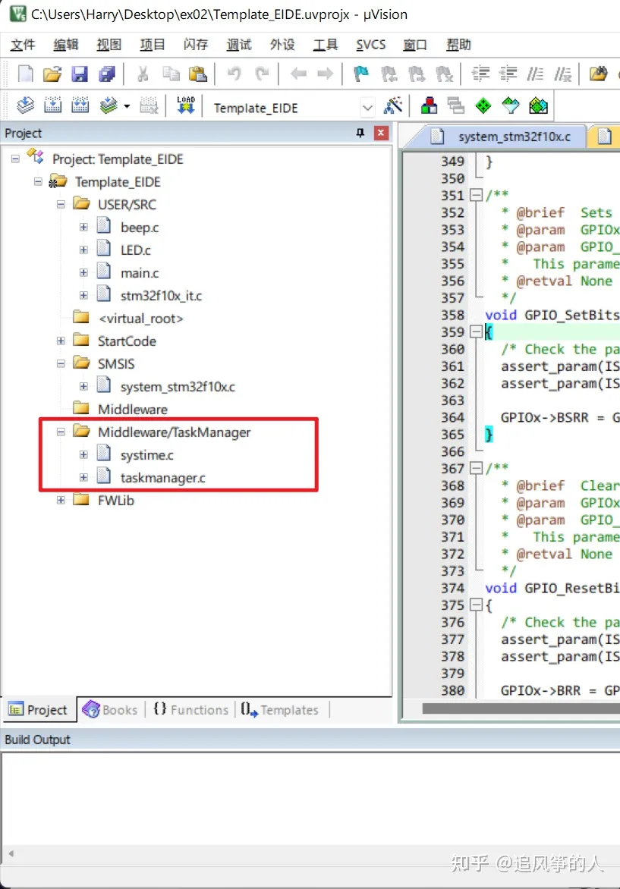Click the Open file folder icon
The height and width of the screenshot is (889, 620).
52,74
